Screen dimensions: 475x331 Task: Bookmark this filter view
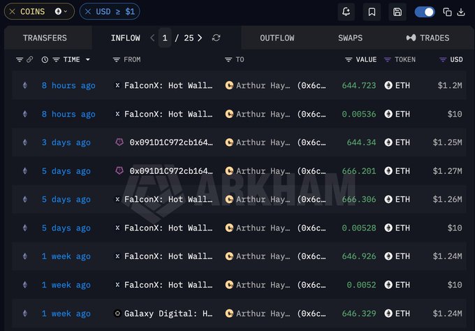(x=372, y=12)
